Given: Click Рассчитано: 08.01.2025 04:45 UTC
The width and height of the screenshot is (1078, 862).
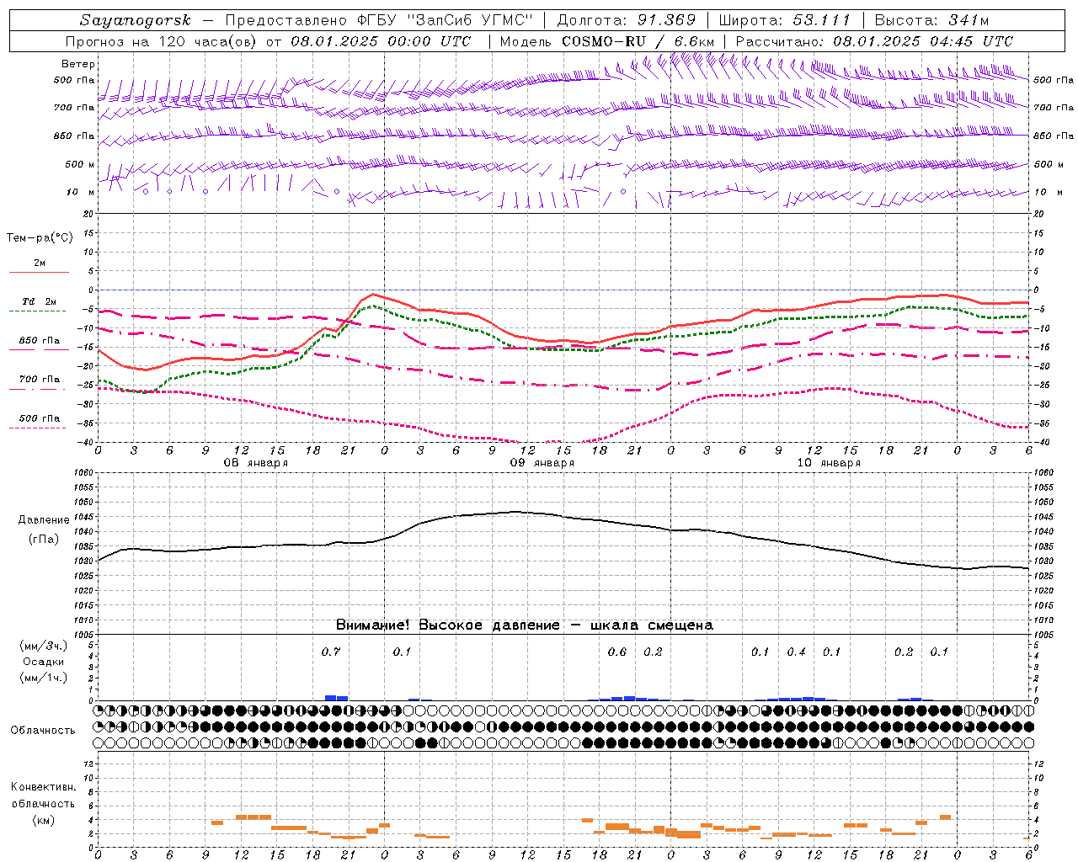Looking at the screenshot, I should 874,41.
